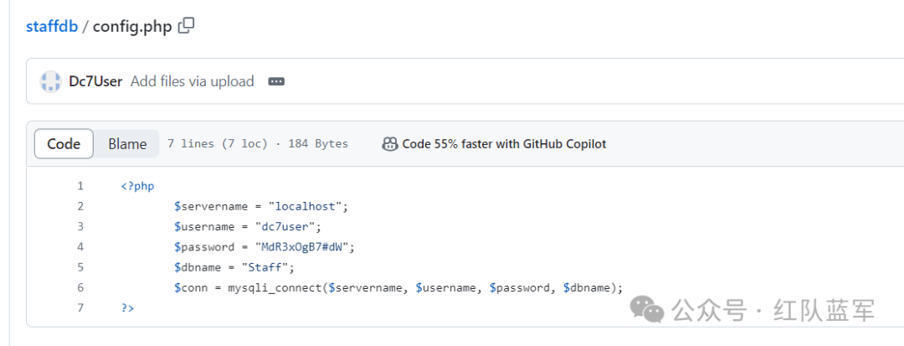Expand commit message details ellipsis
Image resolution: width=904 pixels, height=346 pixels.
[x=276, y=81]
